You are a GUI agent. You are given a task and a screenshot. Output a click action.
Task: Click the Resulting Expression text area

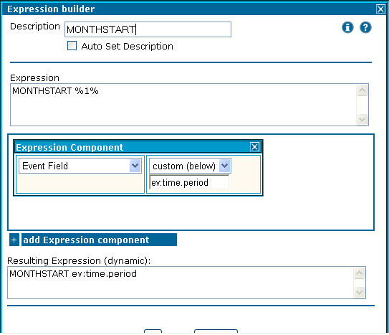181,283
